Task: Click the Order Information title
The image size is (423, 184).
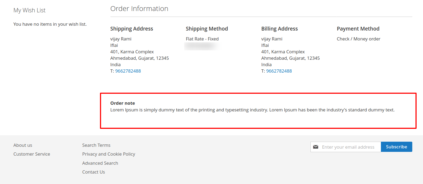Action: 139,9
